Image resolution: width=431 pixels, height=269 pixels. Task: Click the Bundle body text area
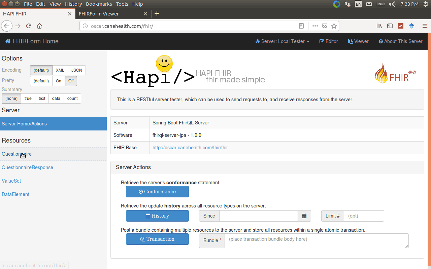tap(317, 241)
